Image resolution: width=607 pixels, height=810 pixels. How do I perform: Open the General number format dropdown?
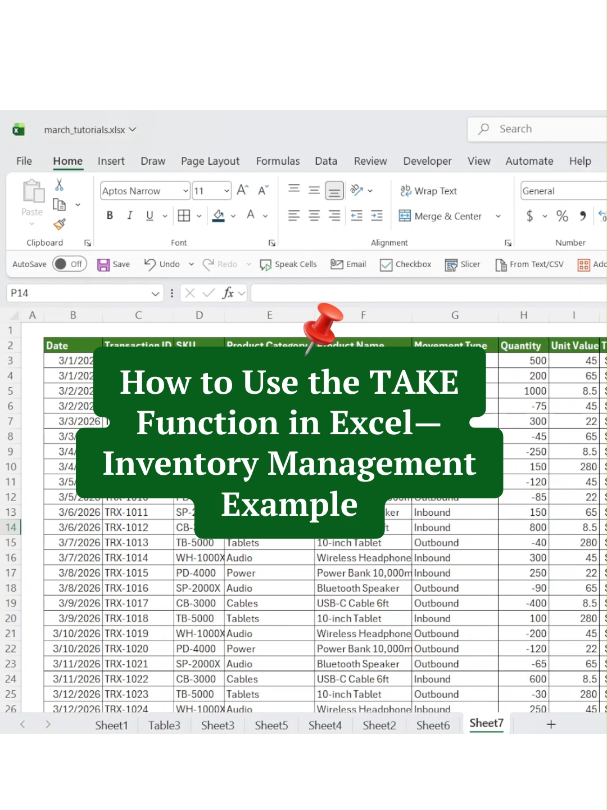click(564, 191)
